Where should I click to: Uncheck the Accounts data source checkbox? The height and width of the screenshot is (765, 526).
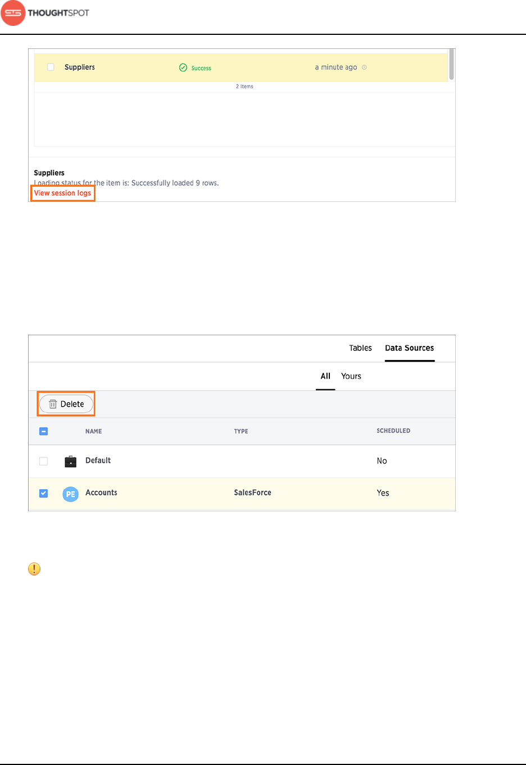coord(43,493)
